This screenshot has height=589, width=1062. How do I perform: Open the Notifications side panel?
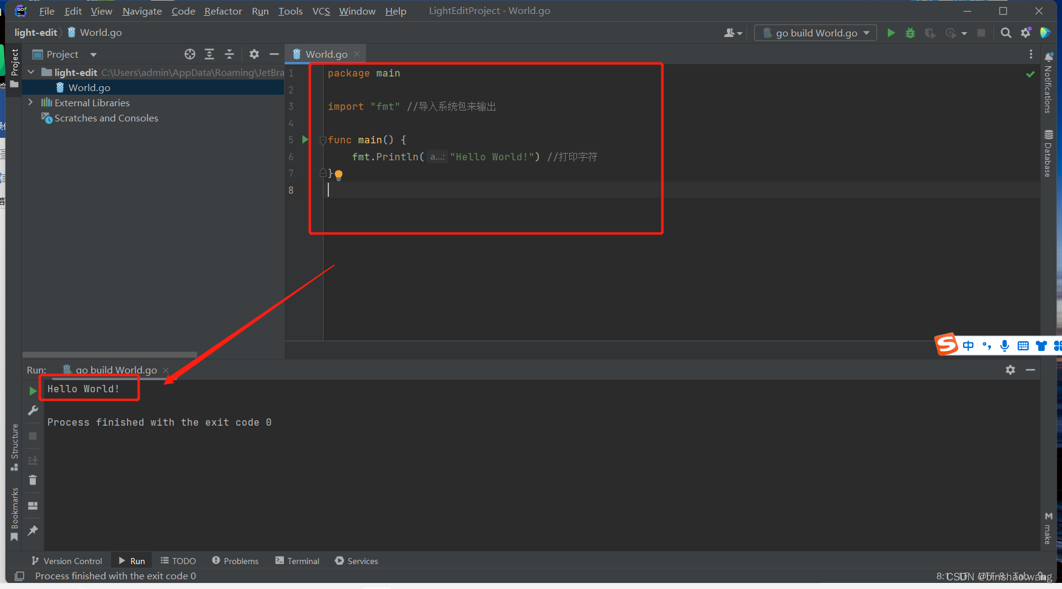coord(1048,83)
